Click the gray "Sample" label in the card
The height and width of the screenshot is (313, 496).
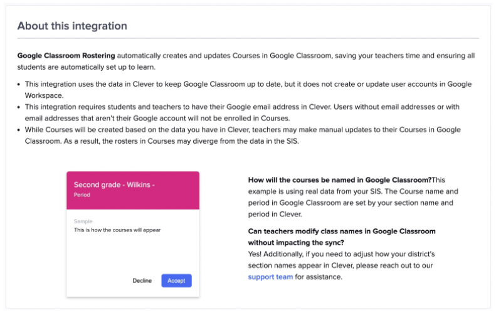83,221
